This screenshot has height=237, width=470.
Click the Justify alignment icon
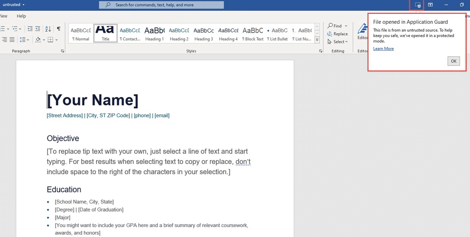(x=12, y=40)
